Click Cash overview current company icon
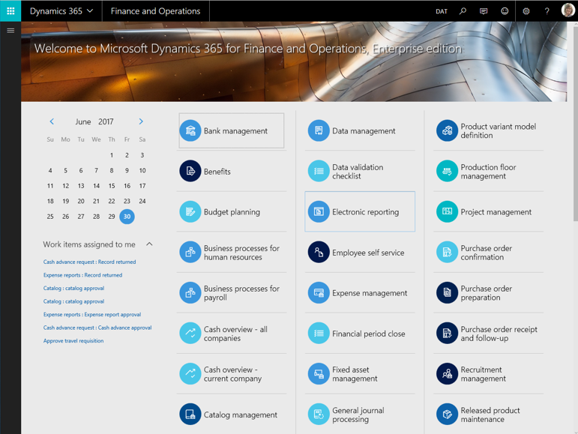Viewport: 578px width, 434px height. coord(190,373)
